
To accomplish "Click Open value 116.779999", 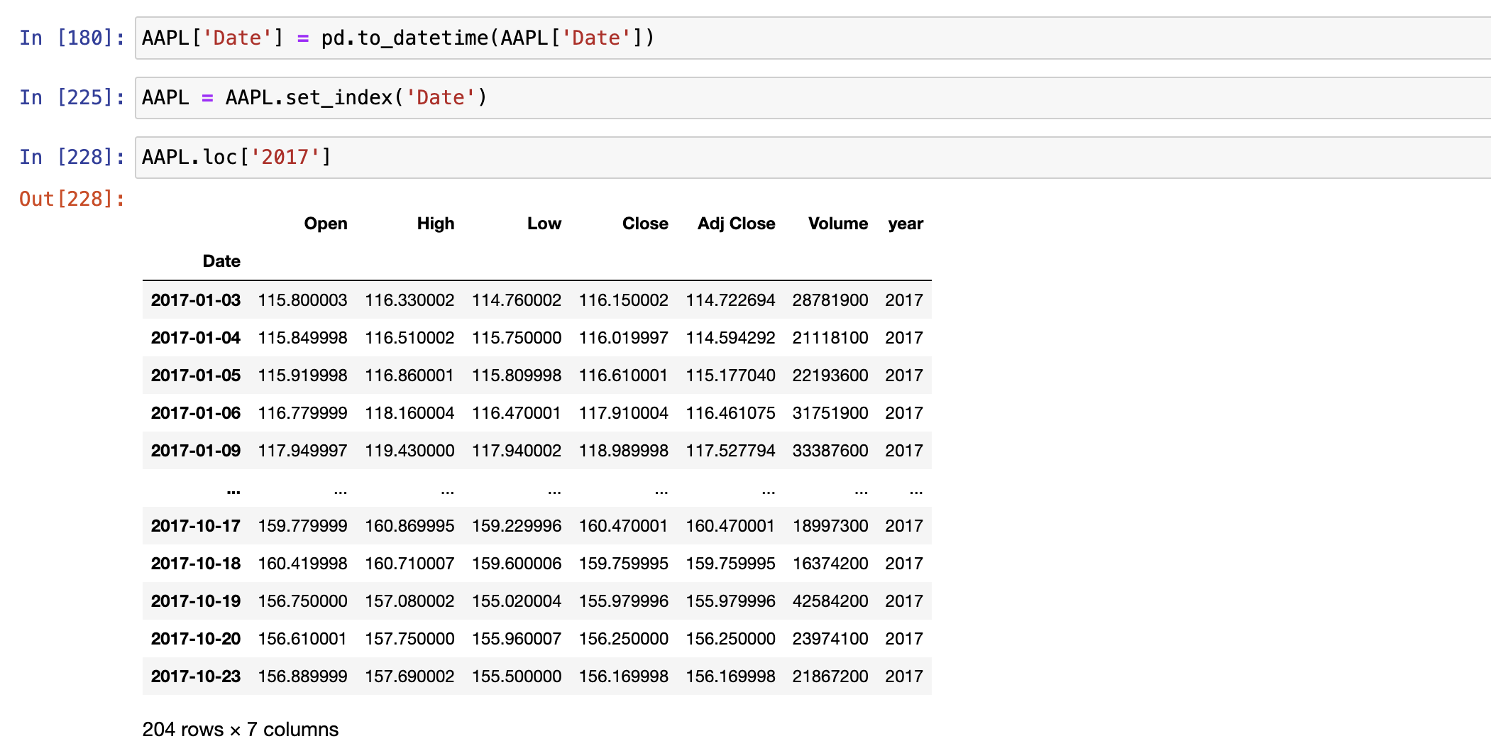I will pyautogui.click(x=303, y=413).
